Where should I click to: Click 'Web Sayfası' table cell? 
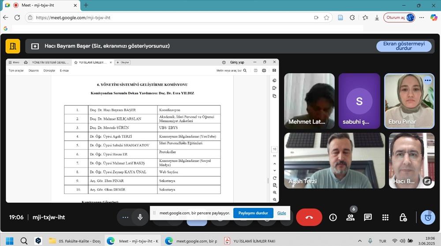(x=189, y=172)
